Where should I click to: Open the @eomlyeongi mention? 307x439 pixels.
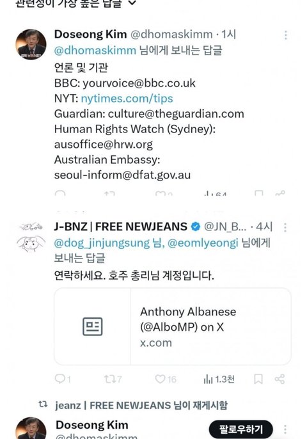(203, 243)
